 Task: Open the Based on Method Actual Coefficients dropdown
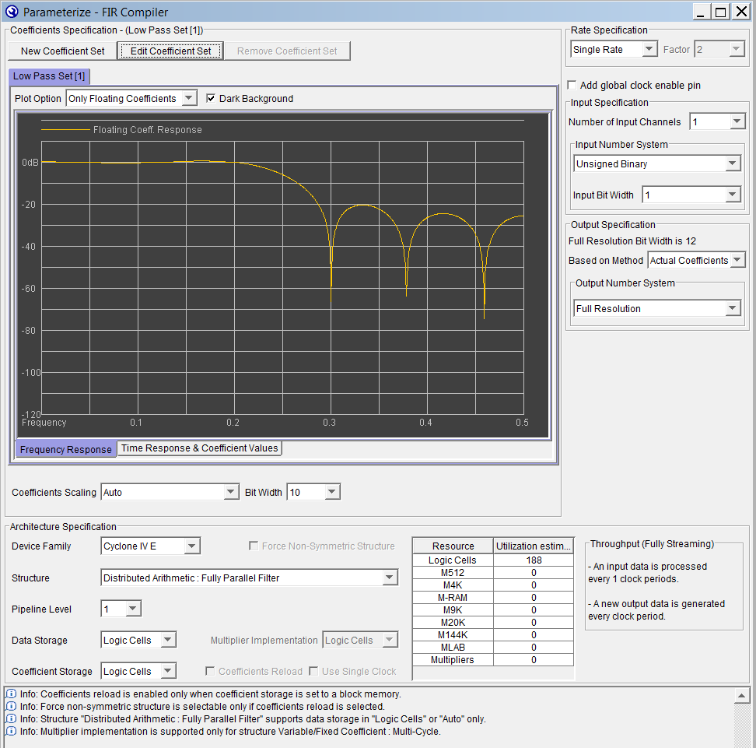737,260
